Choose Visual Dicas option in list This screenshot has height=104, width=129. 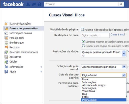point(104,91)
